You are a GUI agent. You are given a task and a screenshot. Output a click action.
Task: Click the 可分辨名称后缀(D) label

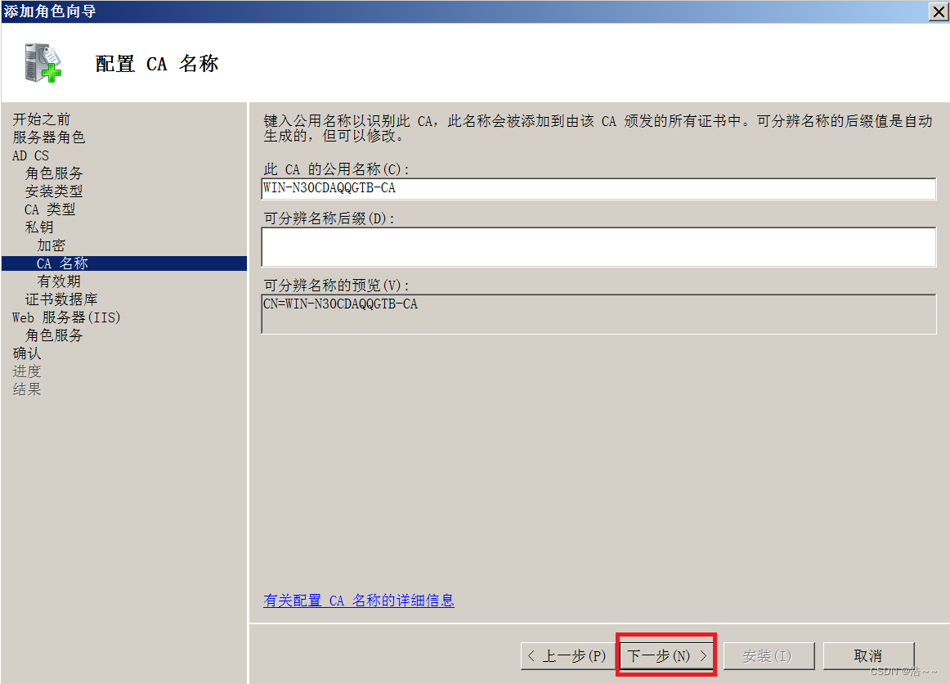click(x=329, y=218)
